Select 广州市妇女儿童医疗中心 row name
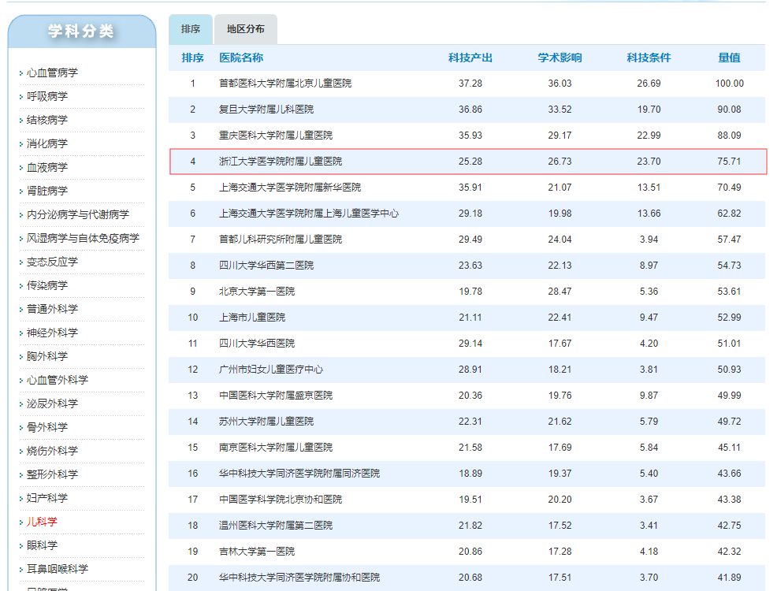 point(271,370)
